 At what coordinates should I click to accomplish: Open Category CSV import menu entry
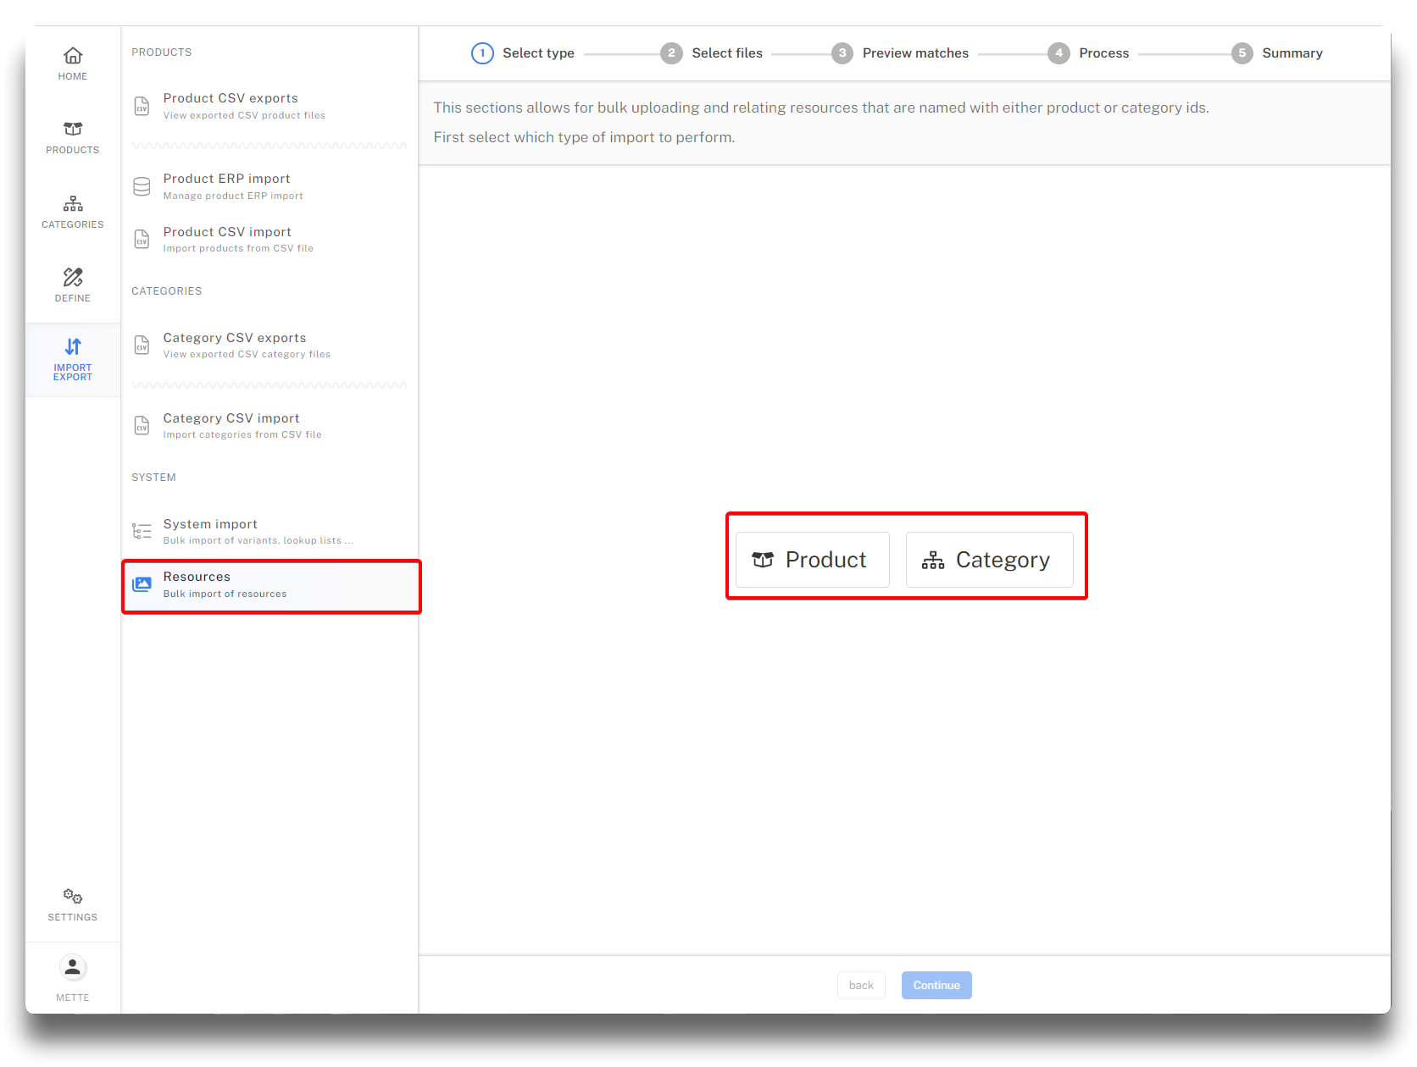pyautogui.click(x=231, y=426)
